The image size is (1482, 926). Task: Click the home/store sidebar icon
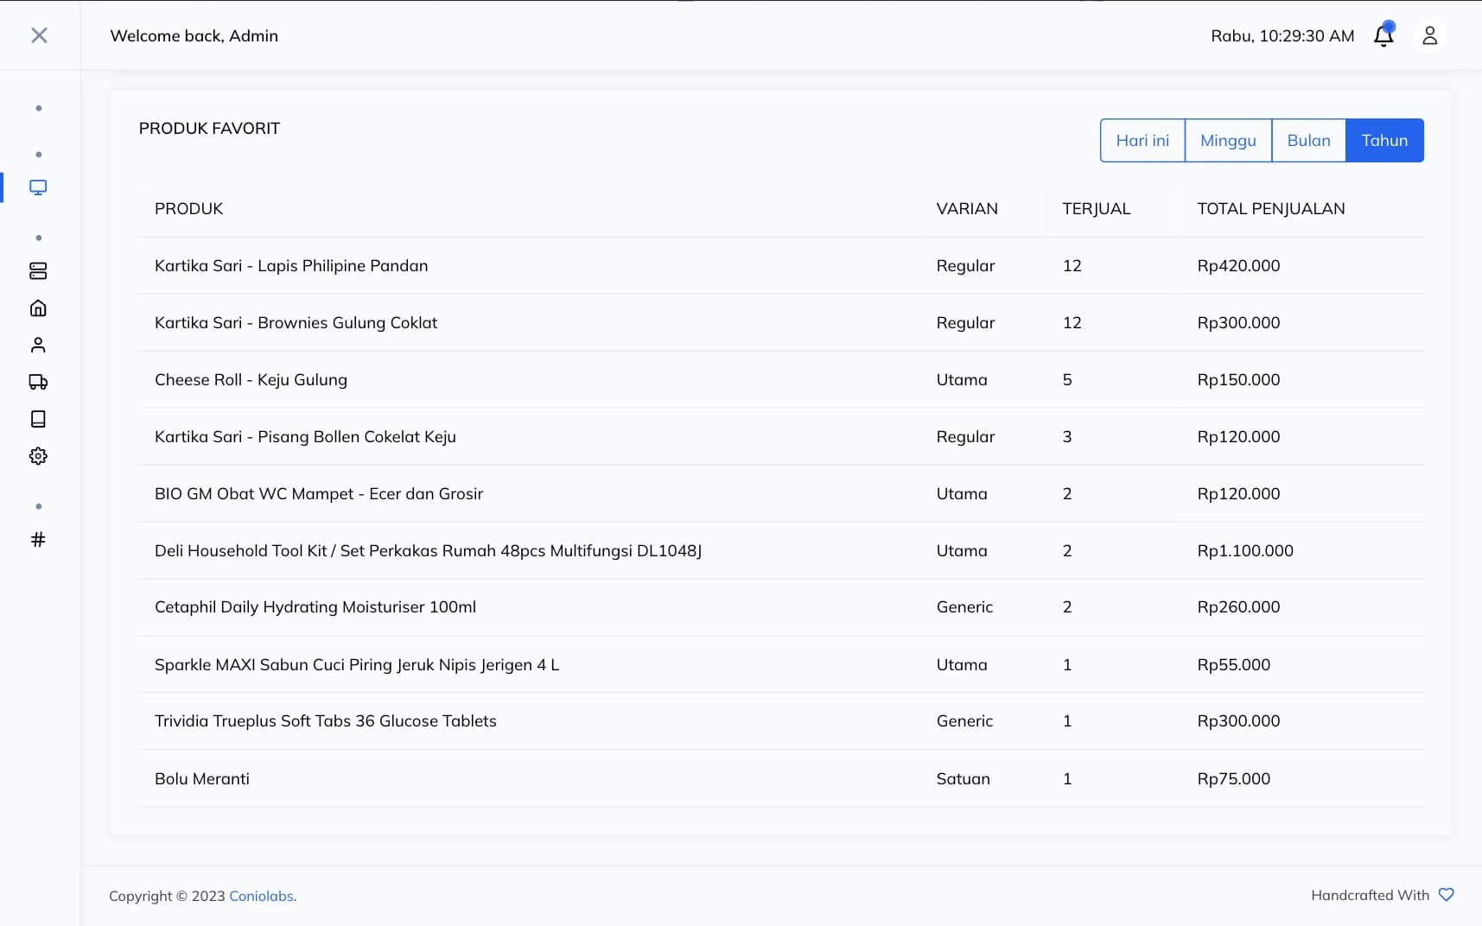click(x=38, y=308)
